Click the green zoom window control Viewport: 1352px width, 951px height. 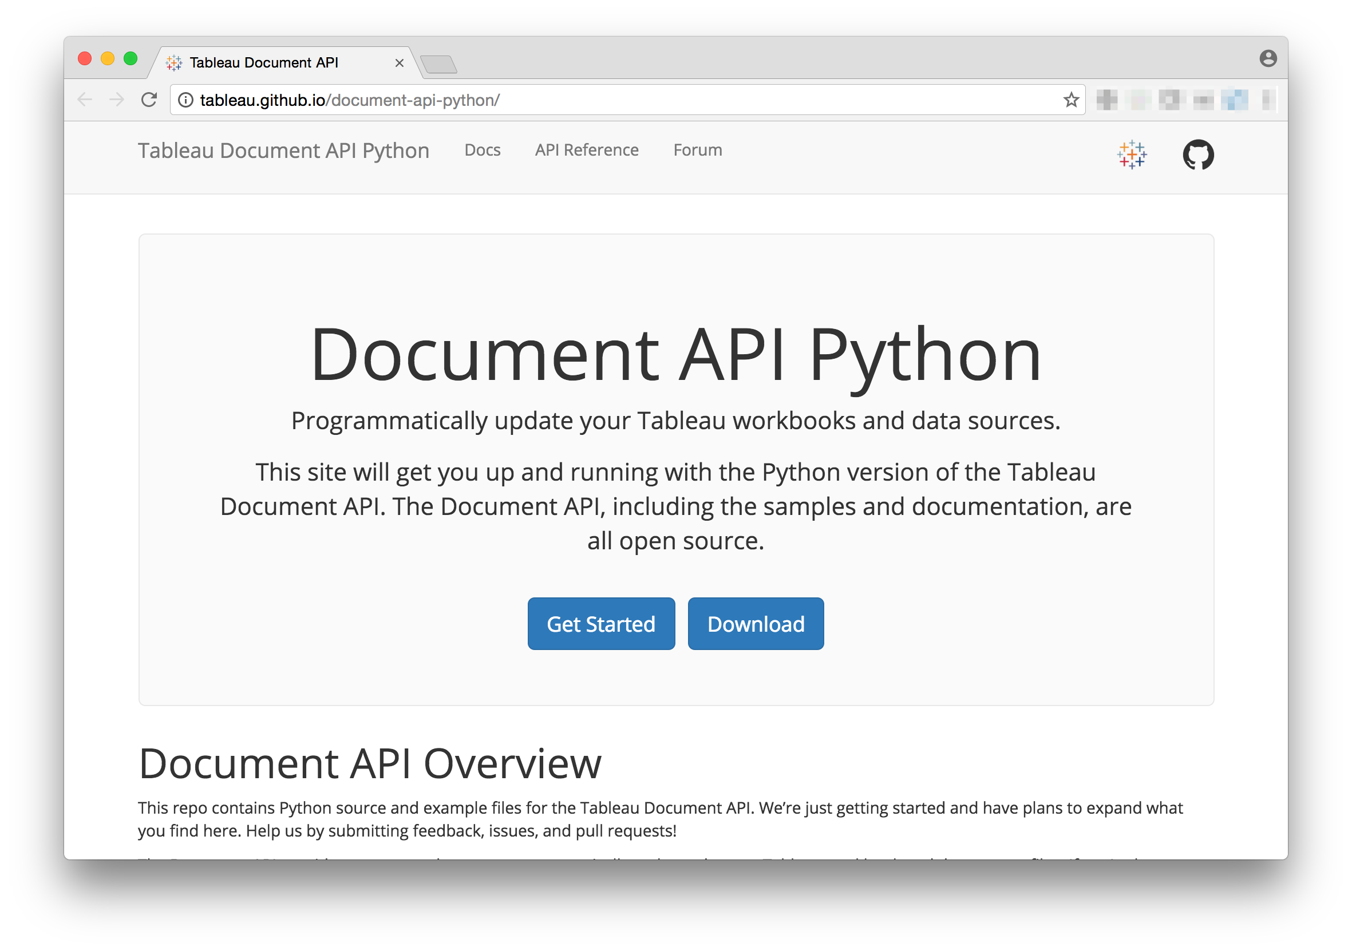[129, 58]
